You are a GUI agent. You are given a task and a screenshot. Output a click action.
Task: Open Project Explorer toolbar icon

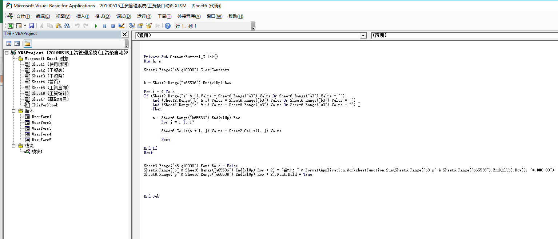pos(132,26)
